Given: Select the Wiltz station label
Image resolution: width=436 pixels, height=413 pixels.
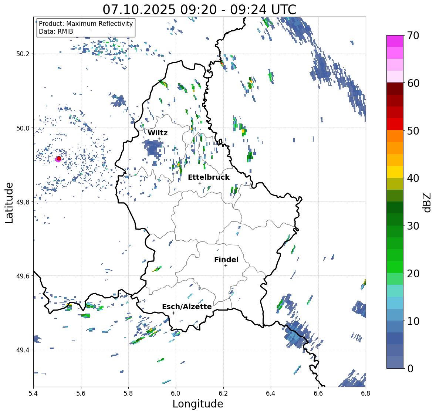Looking at the screenshot, I should (x=158, y=133).
